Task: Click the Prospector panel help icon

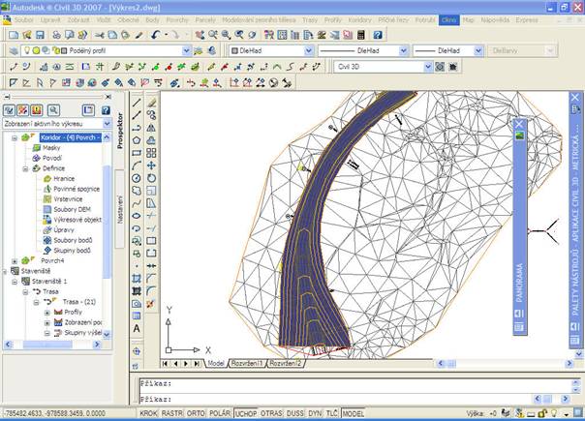Action: click(106, 110)
